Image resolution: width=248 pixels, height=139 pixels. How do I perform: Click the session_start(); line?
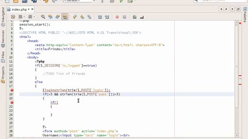click(x=34, y=25)
